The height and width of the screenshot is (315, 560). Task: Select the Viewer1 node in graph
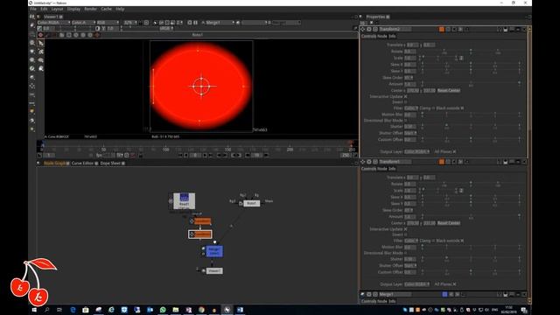[214, 271]
